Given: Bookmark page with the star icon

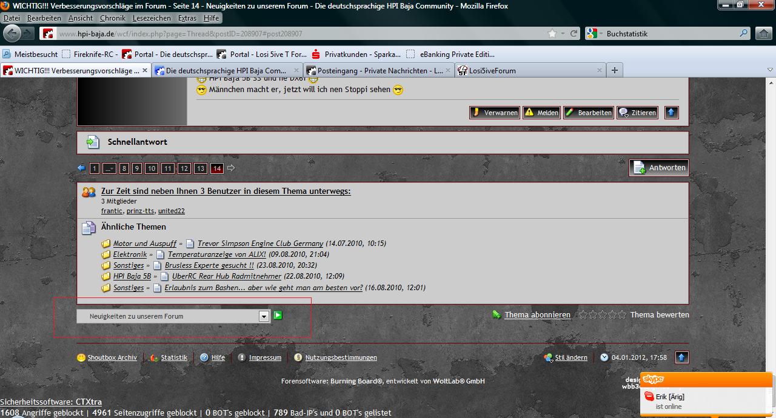Looking at the screenshot, I should click(x=552, y=33).
